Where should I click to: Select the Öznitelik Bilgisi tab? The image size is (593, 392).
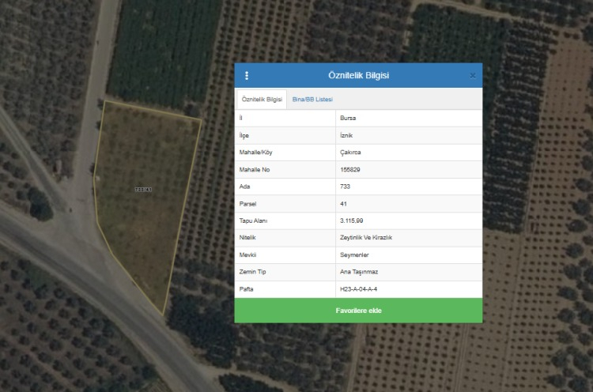pyautogui.click(x=262, y=100)
